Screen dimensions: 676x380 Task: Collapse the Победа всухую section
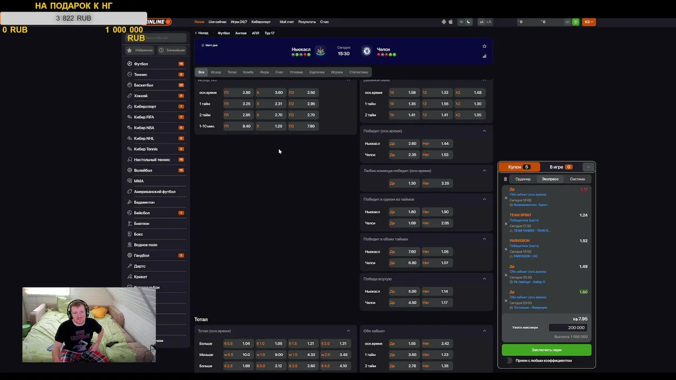[x=484, y=279]
